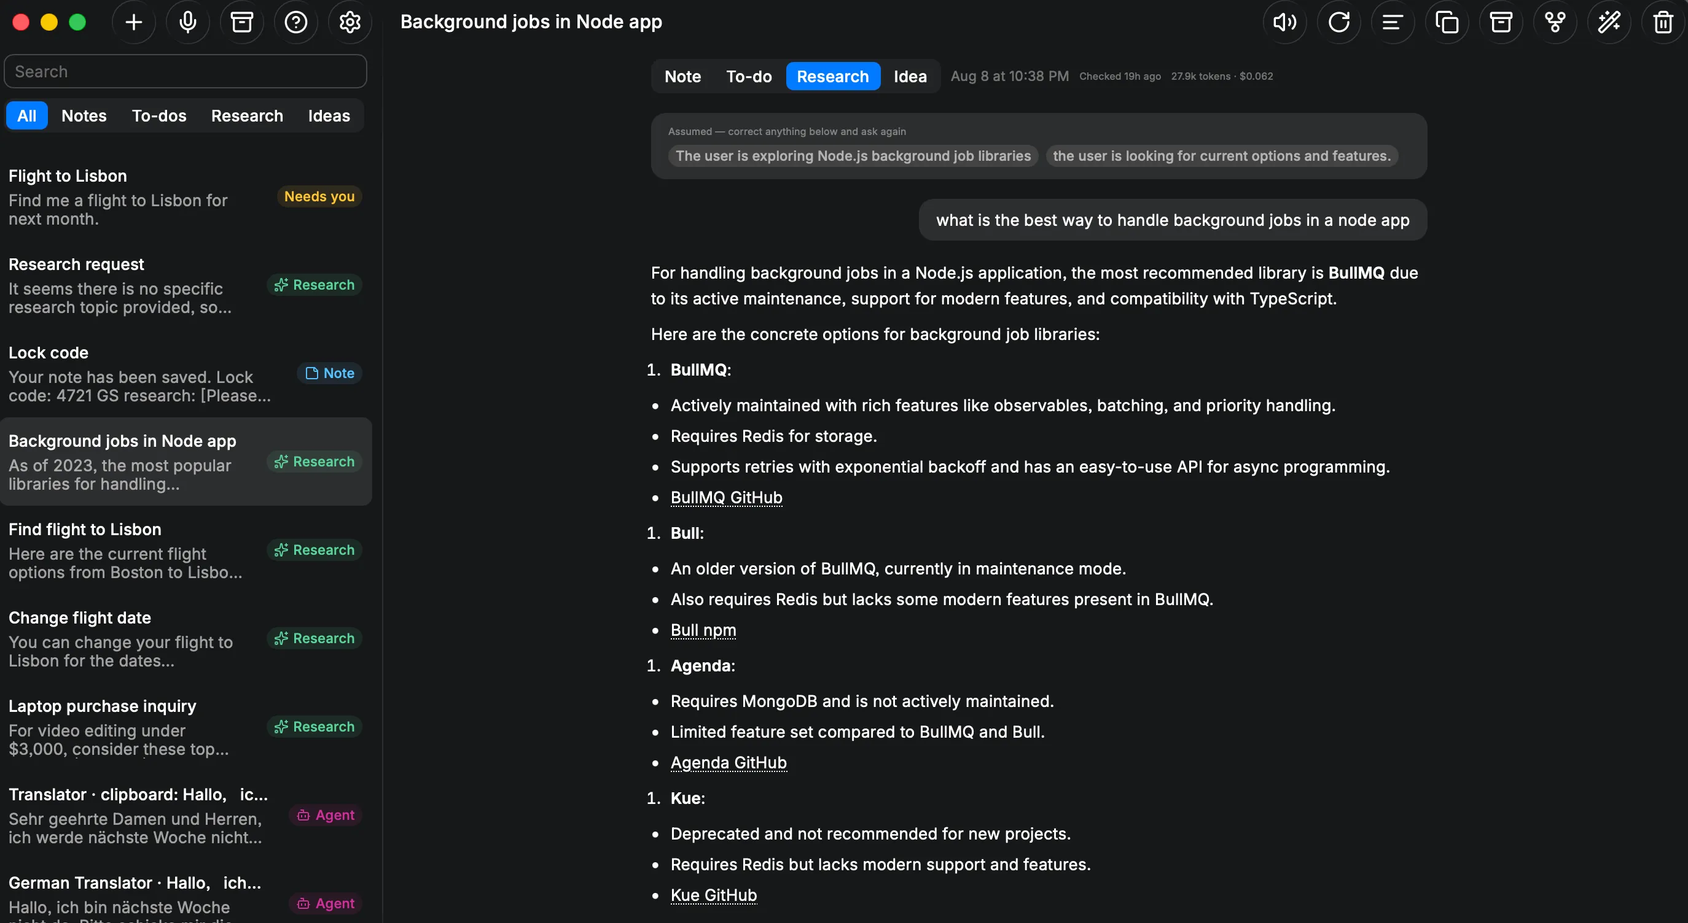This screenshot has height=923, width=1688.
Task: Open the archive box in left toolbar
Action: point(242,22)
